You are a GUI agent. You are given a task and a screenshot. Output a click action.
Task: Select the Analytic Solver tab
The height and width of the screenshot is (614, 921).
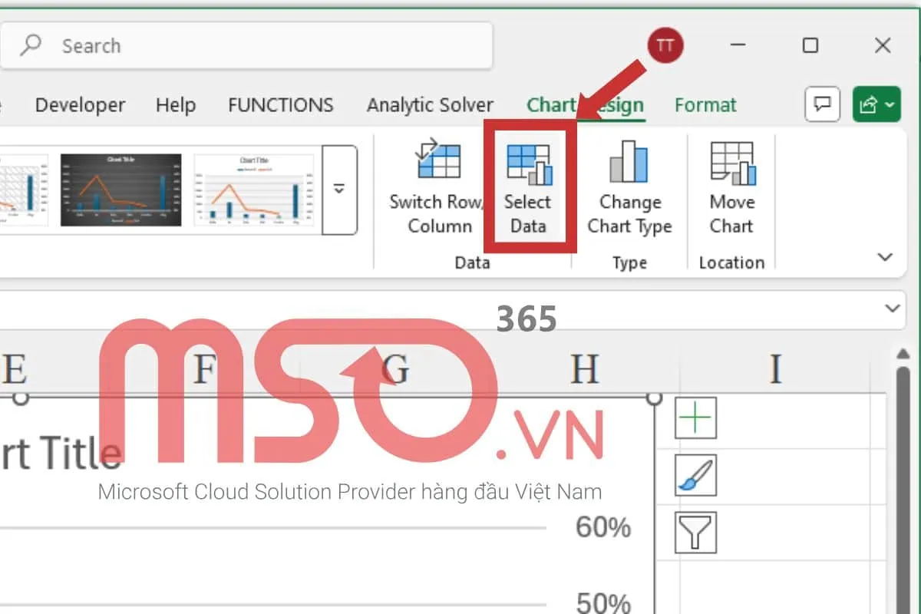430,104
